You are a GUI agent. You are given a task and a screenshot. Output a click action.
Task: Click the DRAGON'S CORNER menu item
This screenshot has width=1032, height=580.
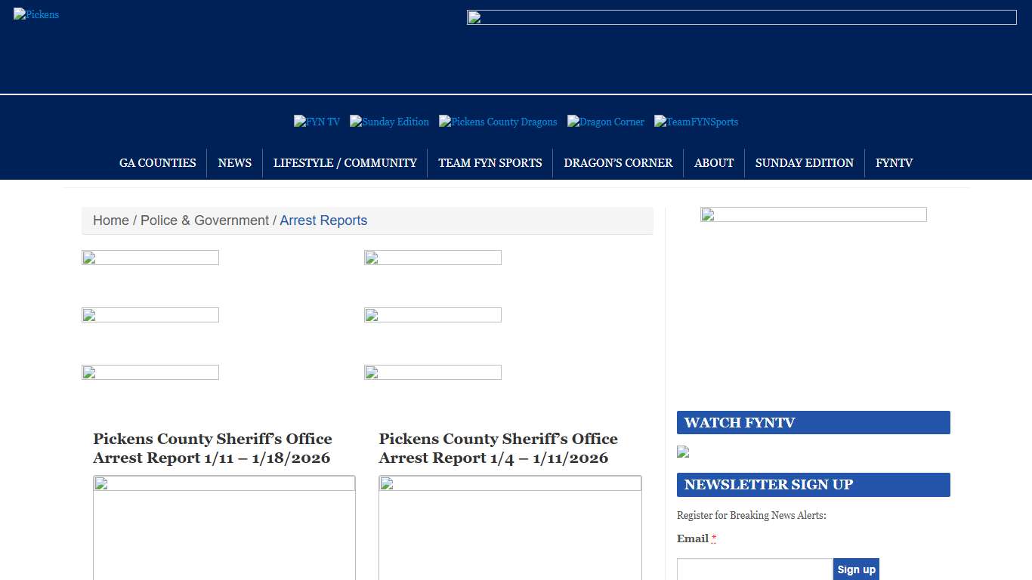pyautogui.click(x=618, y=163)
